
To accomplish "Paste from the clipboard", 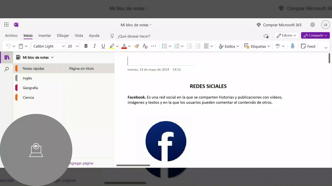I will 21,46.
